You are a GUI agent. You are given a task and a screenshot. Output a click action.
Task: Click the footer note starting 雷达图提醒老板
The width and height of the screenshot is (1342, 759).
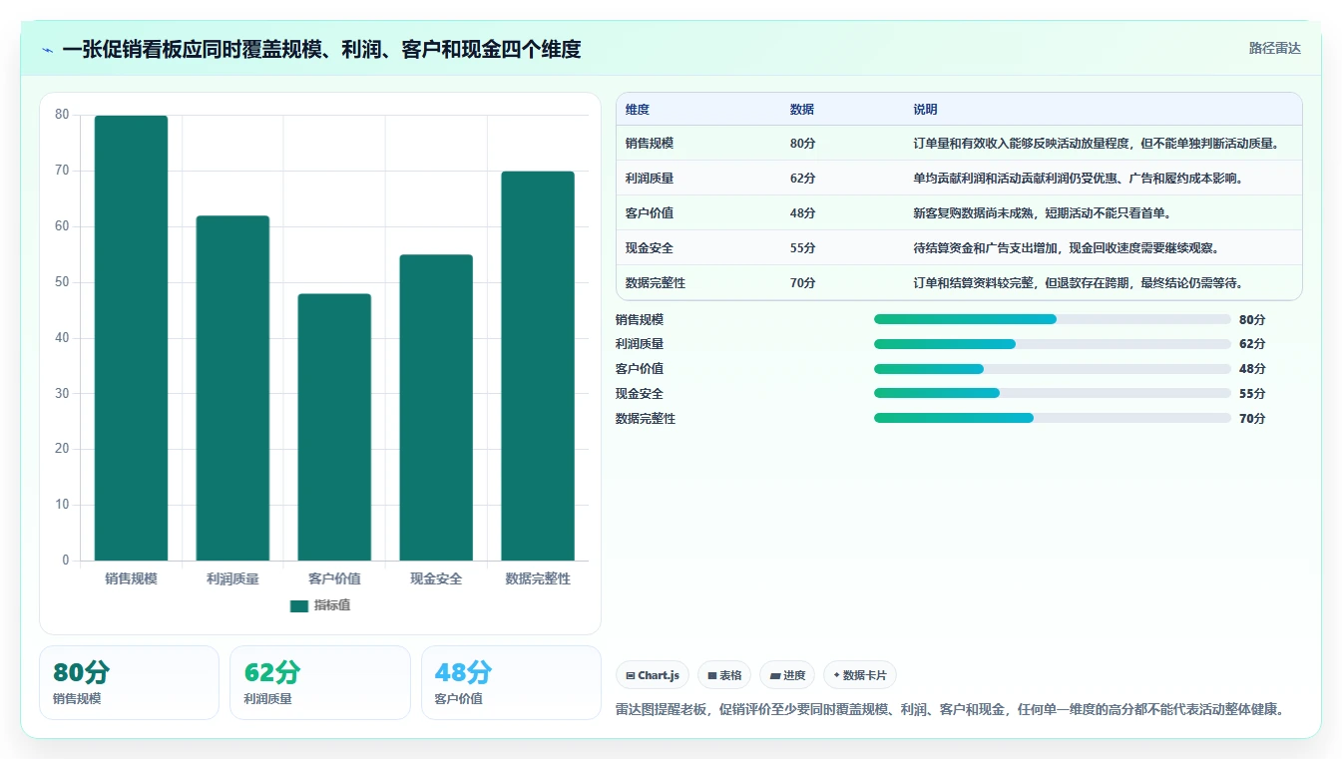(950, 710)
